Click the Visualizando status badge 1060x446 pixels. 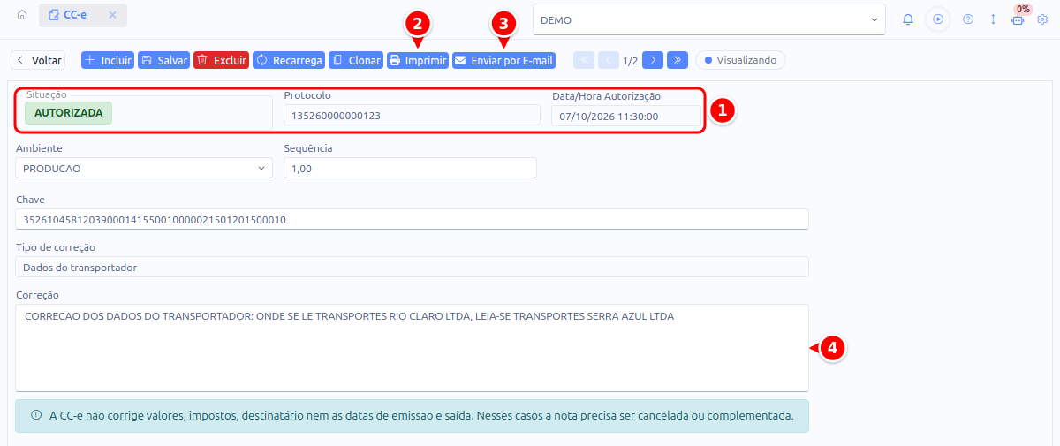[x=740, y=60]
